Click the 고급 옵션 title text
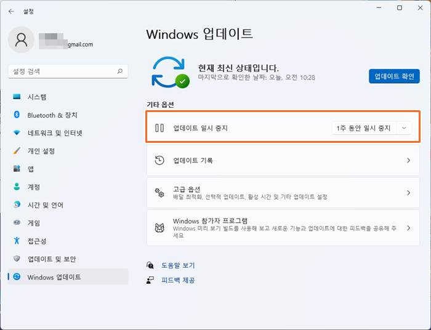Screen dimensions: 431x330 187,189
